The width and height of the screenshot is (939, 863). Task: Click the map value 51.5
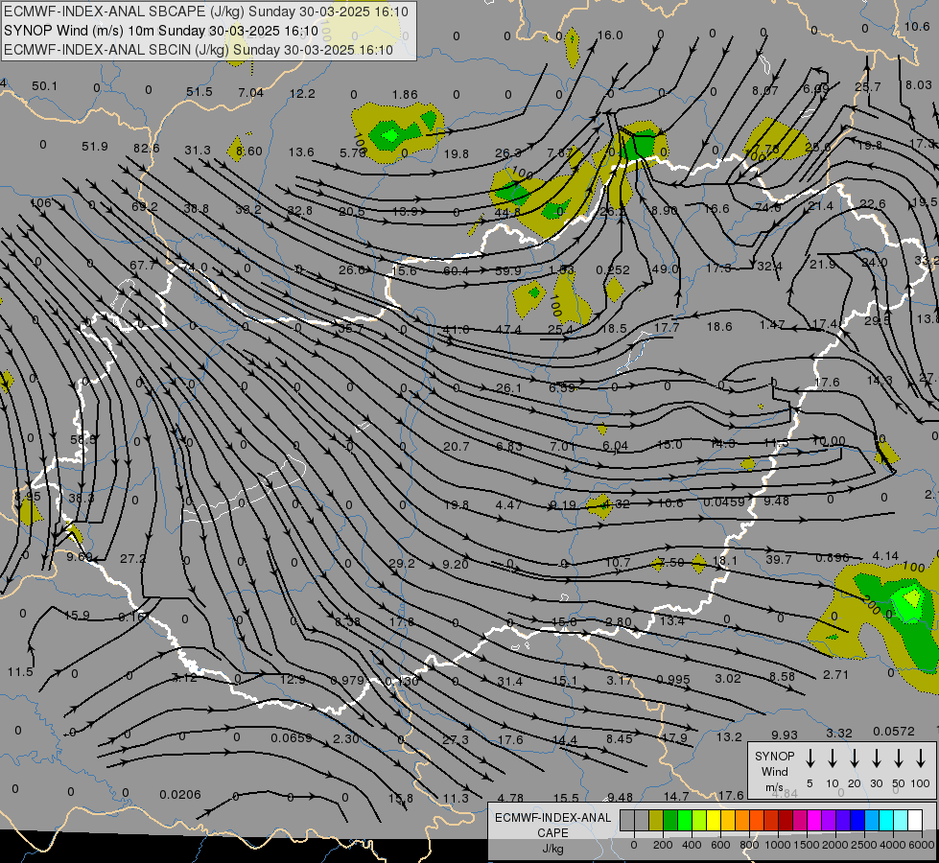pyautogui.click(x=199, y=92)
